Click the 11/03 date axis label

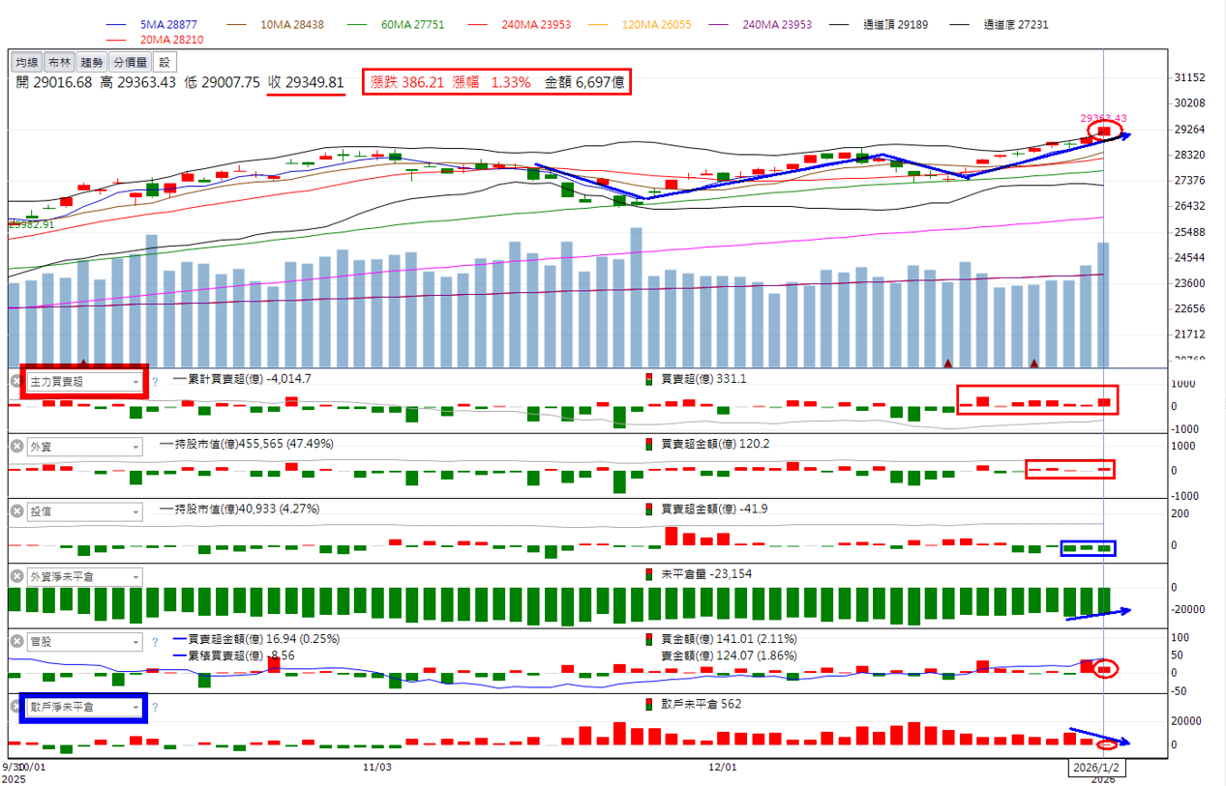click(x=376, y=766)
